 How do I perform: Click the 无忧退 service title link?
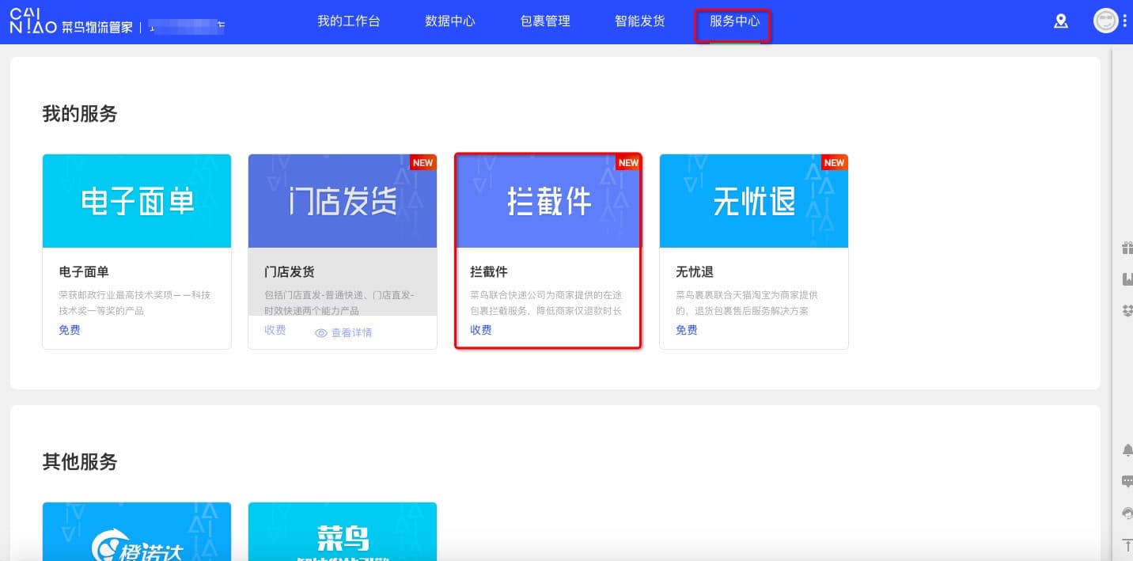pos(694,271)
